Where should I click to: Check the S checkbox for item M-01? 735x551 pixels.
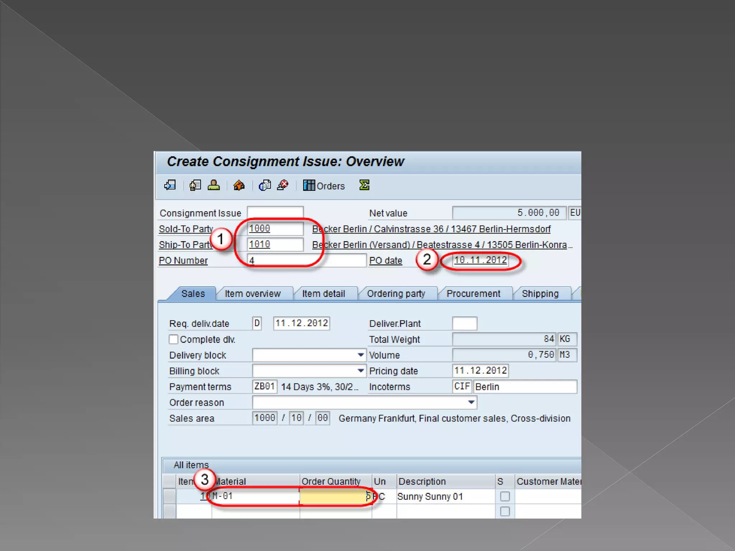(505, 496)
